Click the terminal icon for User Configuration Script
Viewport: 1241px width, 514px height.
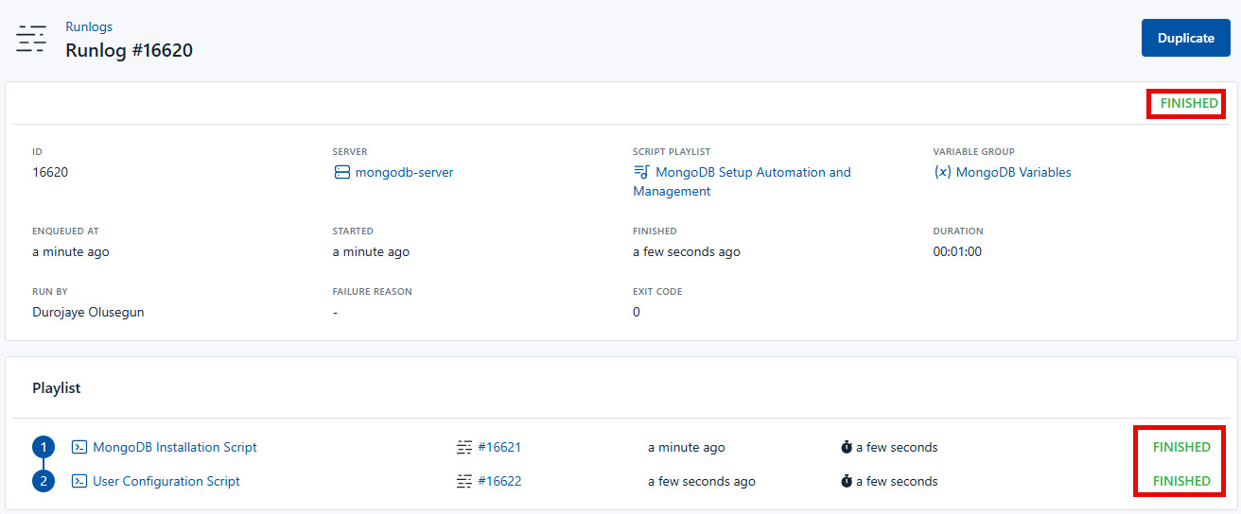tap(80, 481)
